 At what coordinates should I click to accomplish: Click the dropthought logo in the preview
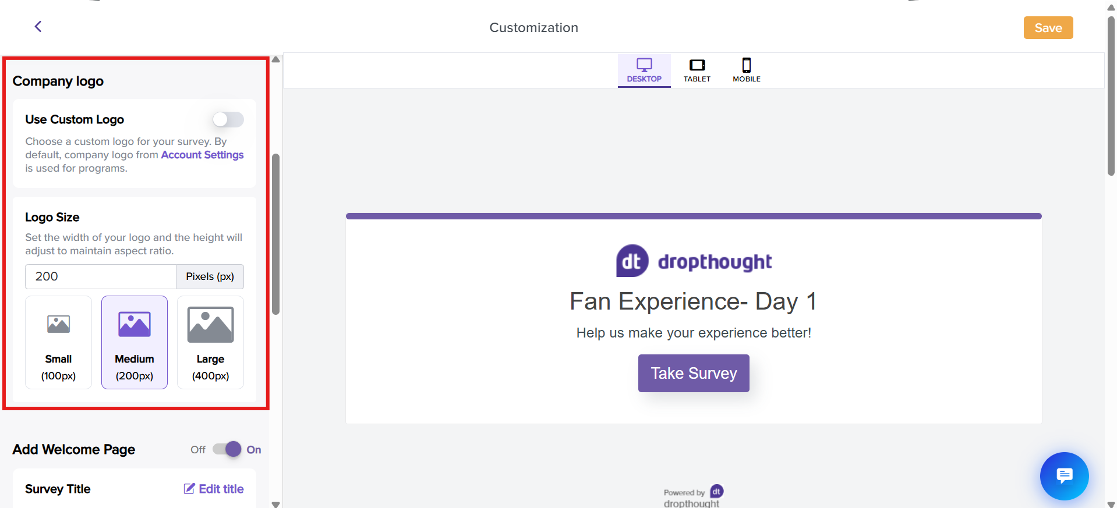point(694,261)
